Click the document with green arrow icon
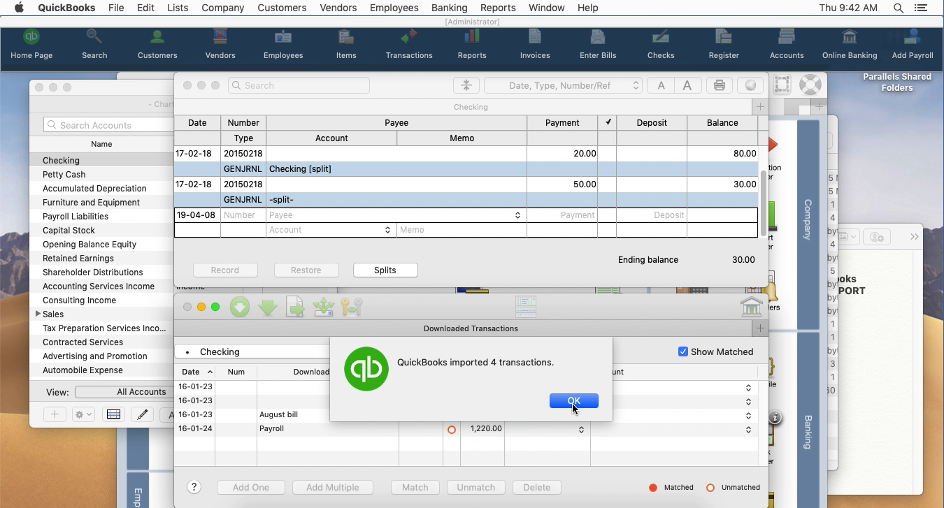The image size is (944, 508). coord(295,307)
